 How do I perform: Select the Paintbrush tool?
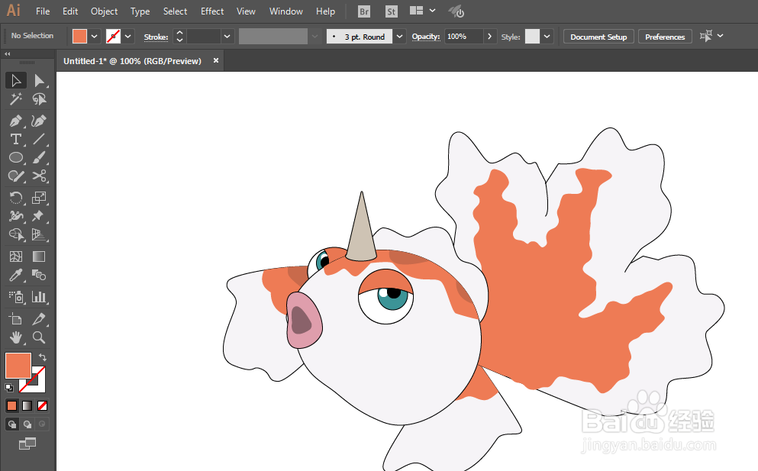[39, 158]
